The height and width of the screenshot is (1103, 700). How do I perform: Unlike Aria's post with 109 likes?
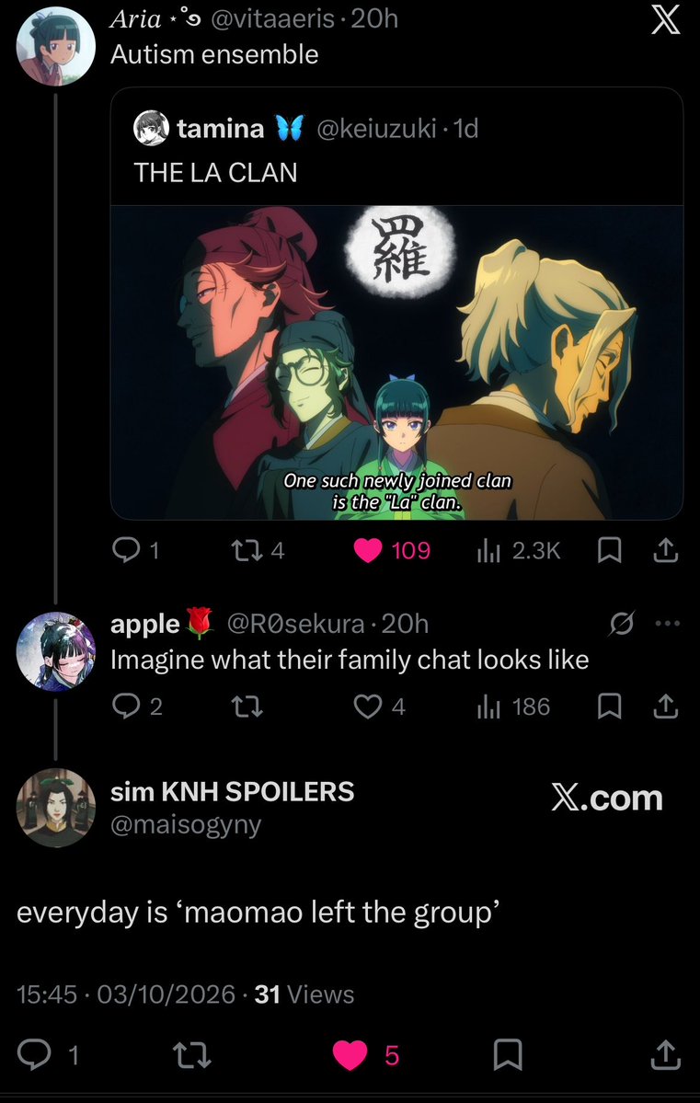[x=392, y=550]
